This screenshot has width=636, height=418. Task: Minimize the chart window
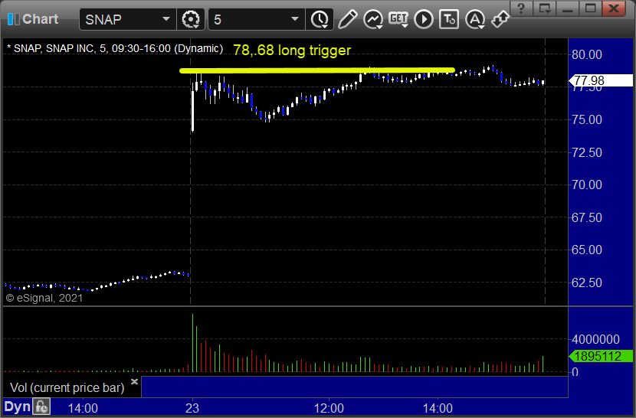point(568,8)
